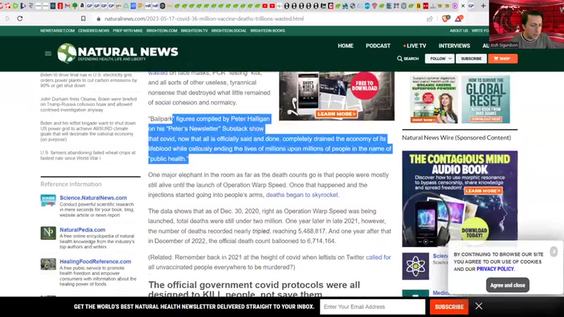Open a new browser tab with plus icon
Viewport: 564px width, 317px height.
pyautogui.click(x=483, y=6)
